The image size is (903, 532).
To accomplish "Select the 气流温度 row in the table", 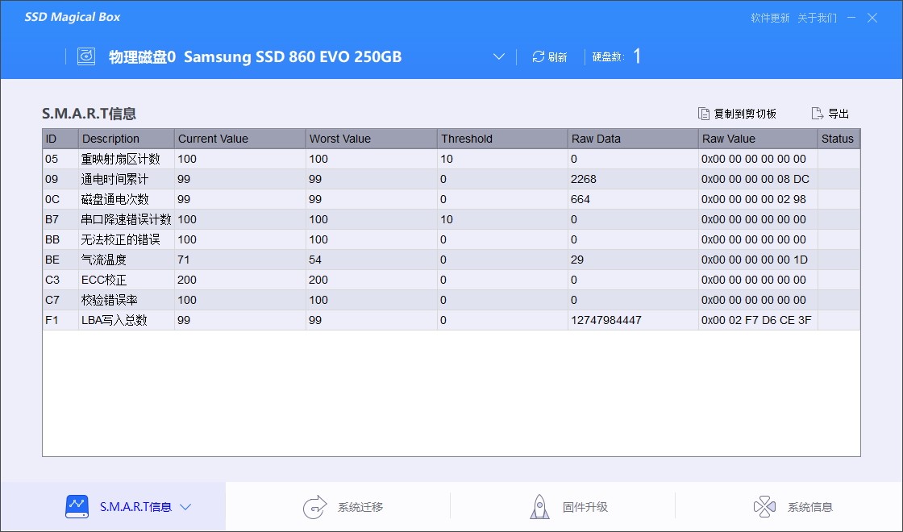I will click(451, 260).
